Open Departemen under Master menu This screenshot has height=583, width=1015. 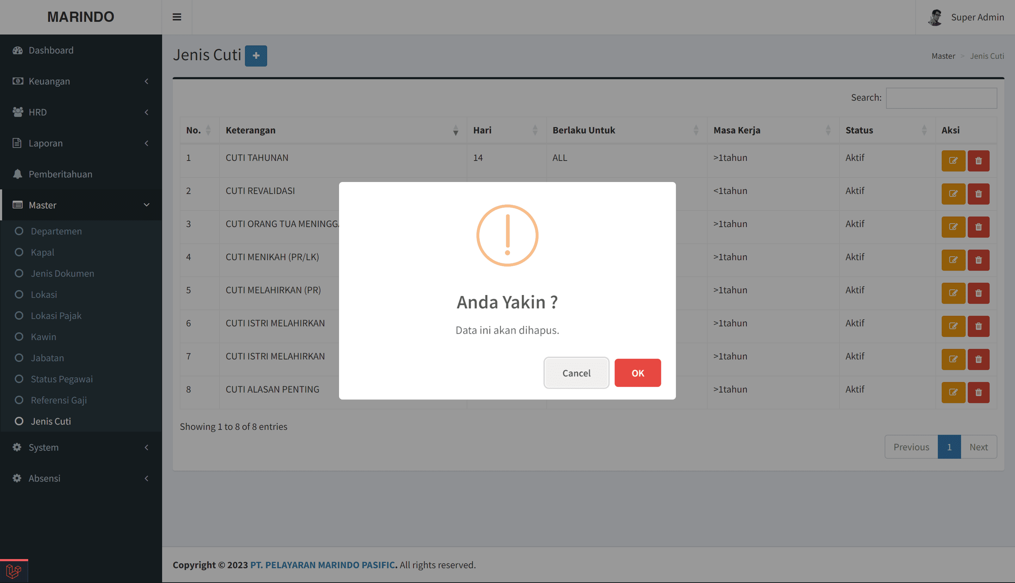point(56,231)
